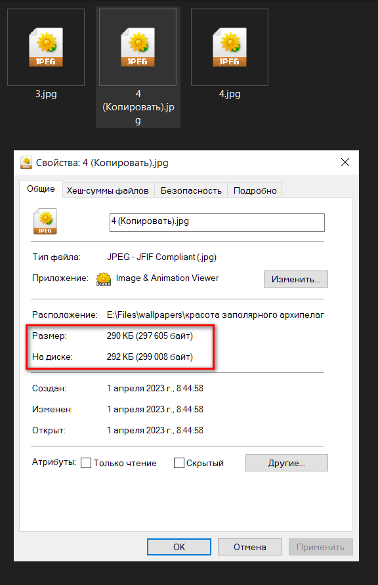
Task: Switch to the Хеш-суммы файлов tab
Action: (x=108, y=190)
